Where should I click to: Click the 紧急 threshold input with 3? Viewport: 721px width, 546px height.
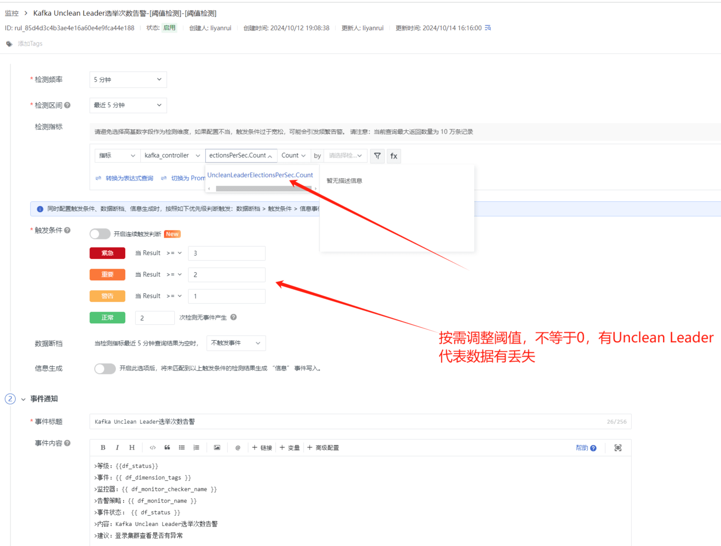(x=227, y=253)
